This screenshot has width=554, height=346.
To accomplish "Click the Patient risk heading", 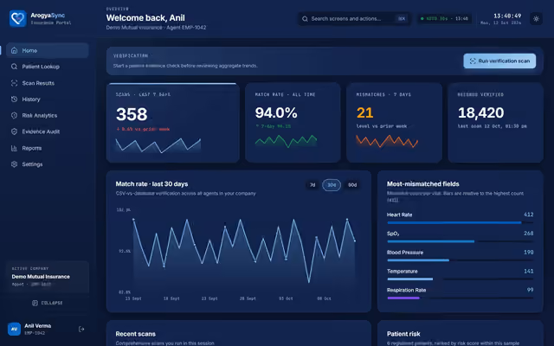I will pos(403,334).
